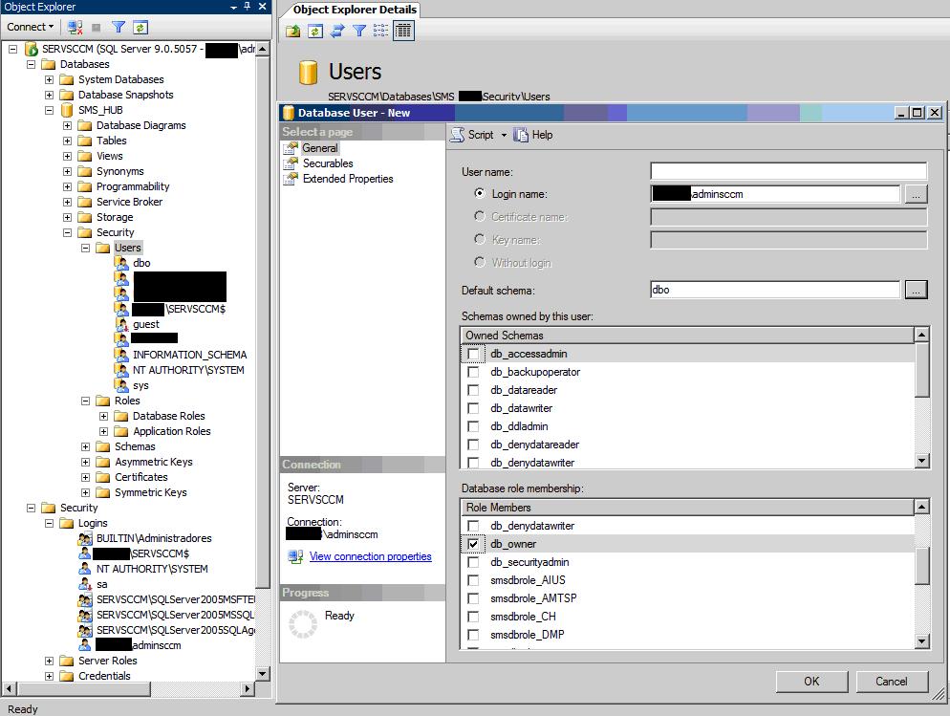Open the Script dropdown arrow
The height and width of the screenshot is (716, 950).
click(x=504, y=135)
